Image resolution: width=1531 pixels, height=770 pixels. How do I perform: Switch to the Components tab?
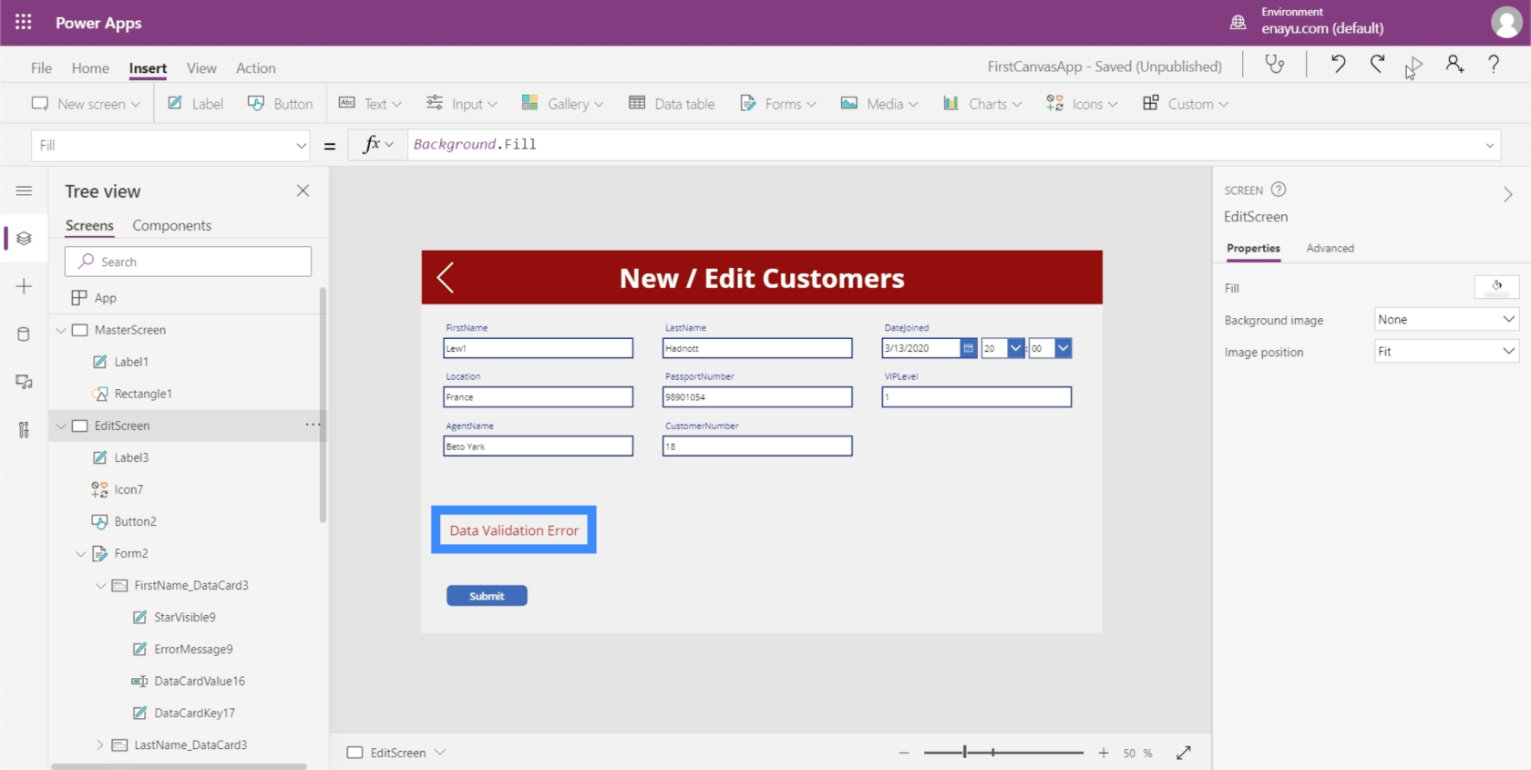tap(171, 225)
